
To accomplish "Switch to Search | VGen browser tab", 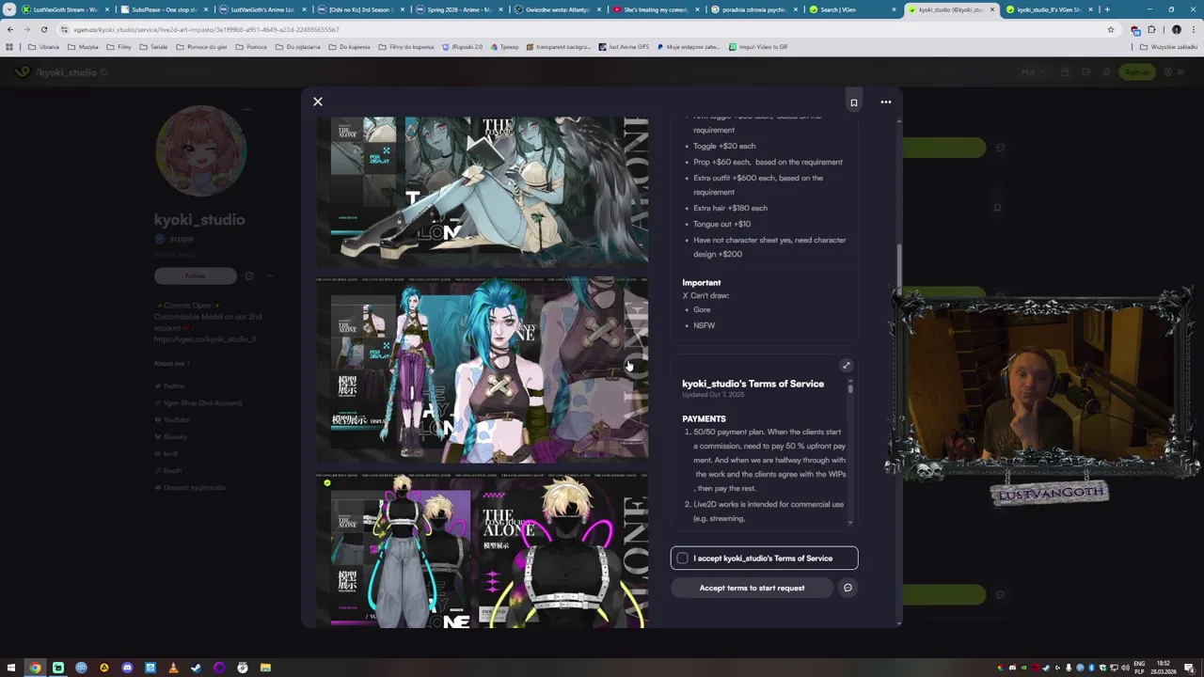I will (x=851, y=9).
